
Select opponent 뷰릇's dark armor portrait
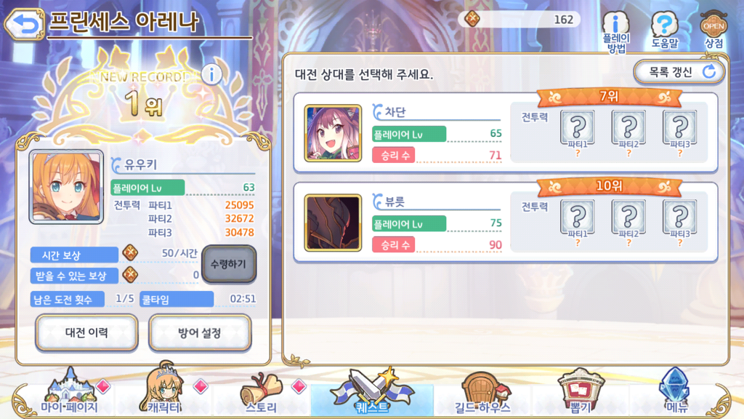[333, 223]
